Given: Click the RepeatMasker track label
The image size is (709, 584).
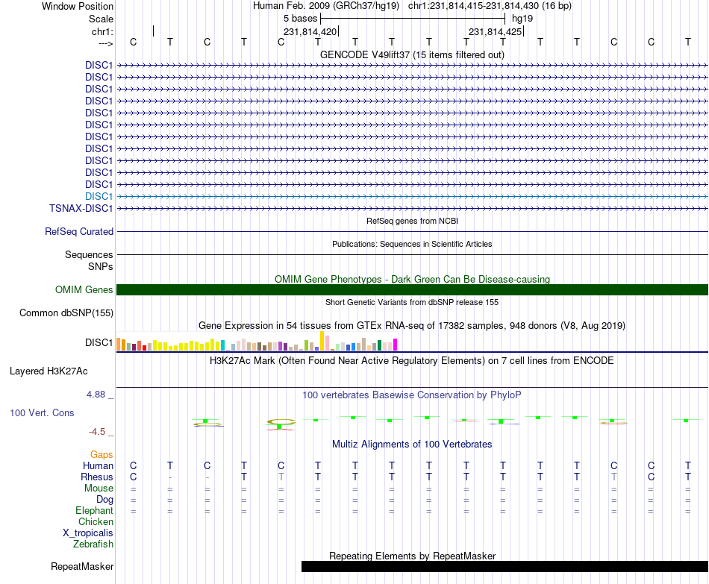Looking at the screenshot, I should [82, 566].
